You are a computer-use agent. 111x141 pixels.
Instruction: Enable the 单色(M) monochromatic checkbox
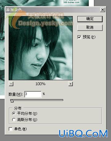pos(11,129)
